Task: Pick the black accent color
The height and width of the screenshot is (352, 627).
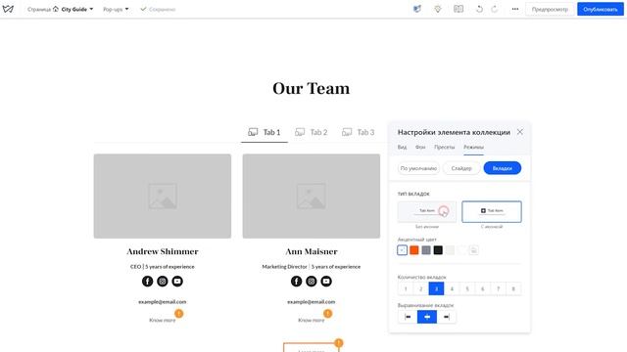Action: [438, 250]
